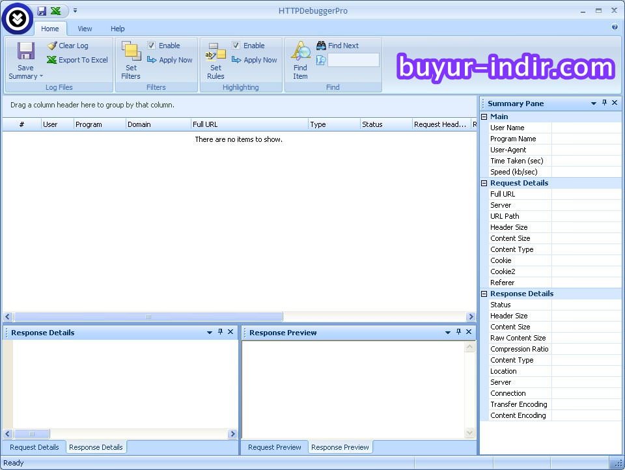
Task: Close the Response Preview panel
Action: point(469,332)
